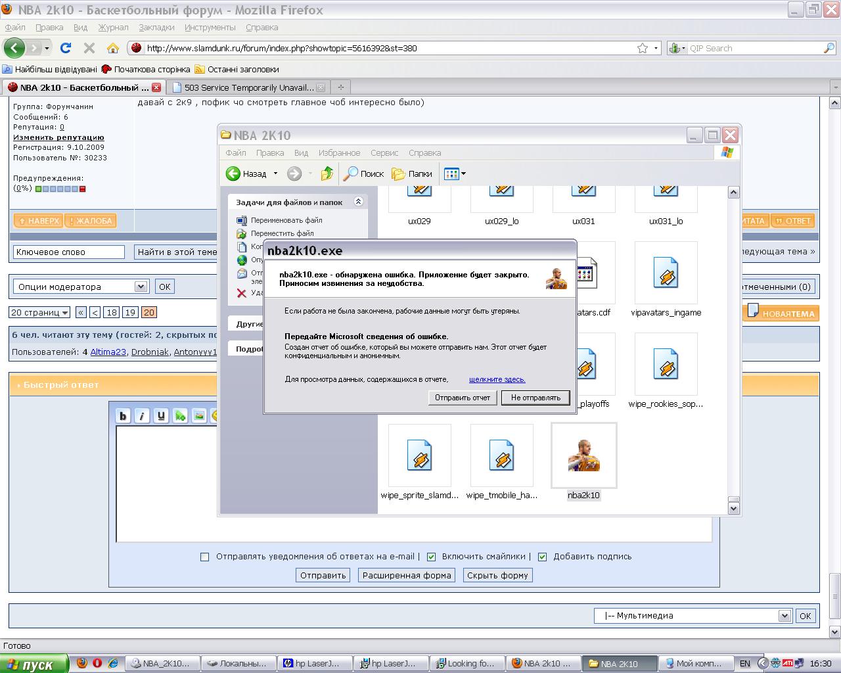Screen dimensions: 841x673
Task: Select the vipavatars_ingame file icon
Action: pyautogui.click(x=666, y=273)
